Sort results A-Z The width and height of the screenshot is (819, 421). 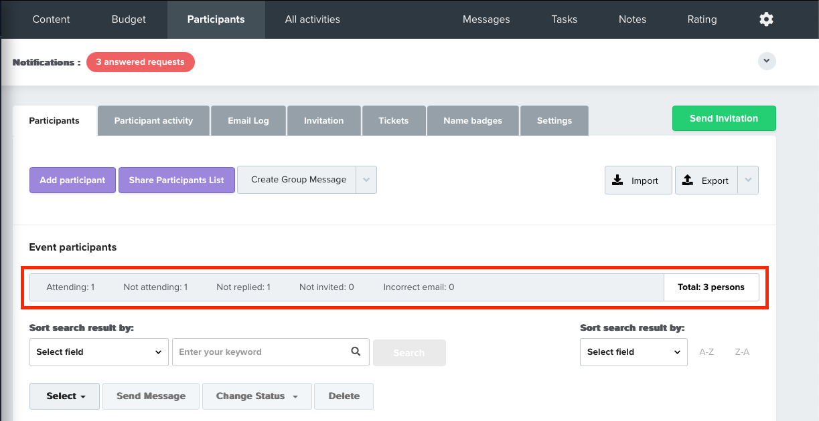tap(706, 352)
